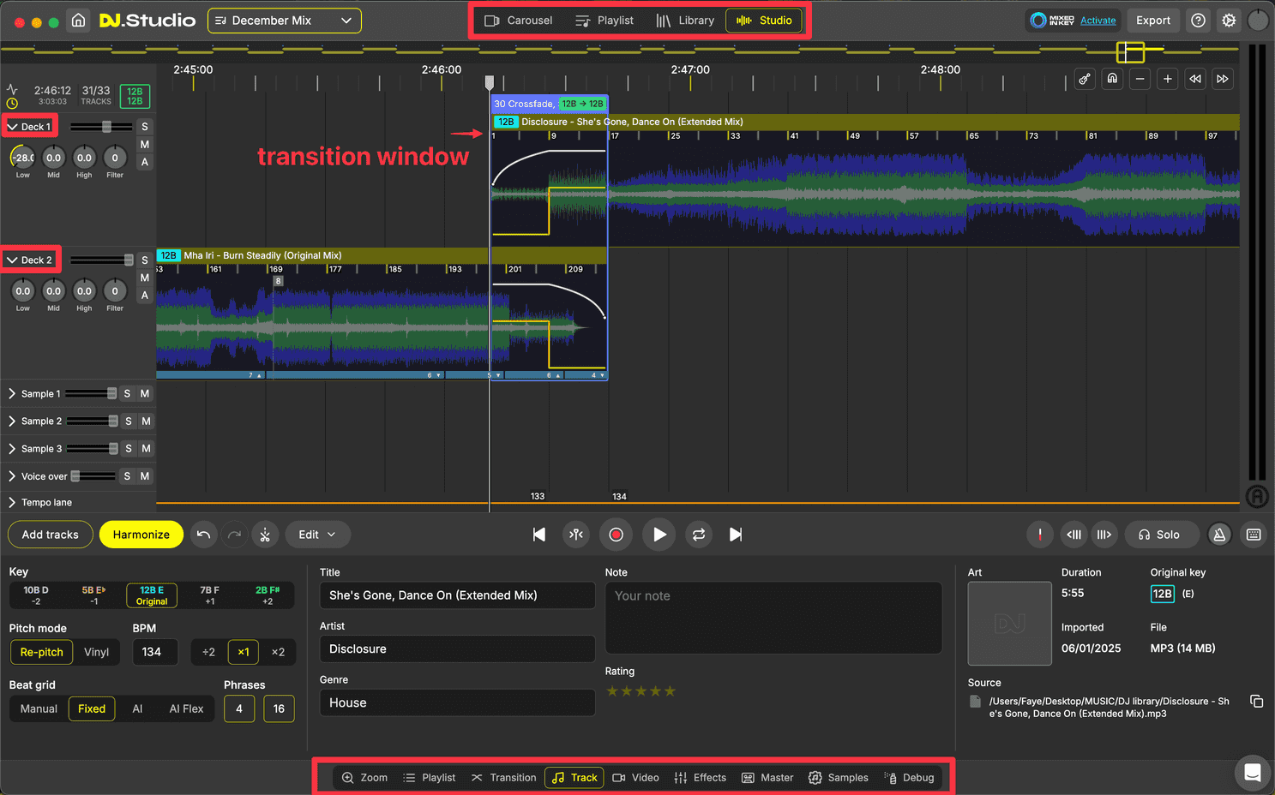Click the scissors split icon
This screenshot has height=795, width=1275.
pos(265,535)
